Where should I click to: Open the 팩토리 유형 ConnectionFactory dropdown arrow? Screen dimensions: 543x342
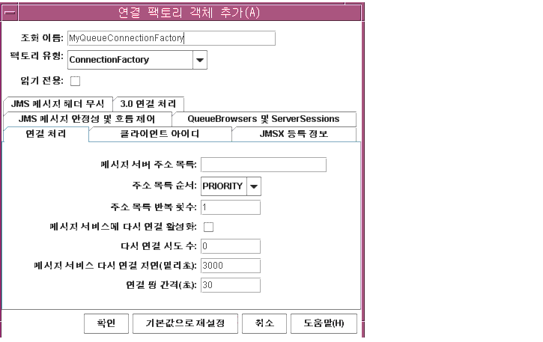coord(200,60)
